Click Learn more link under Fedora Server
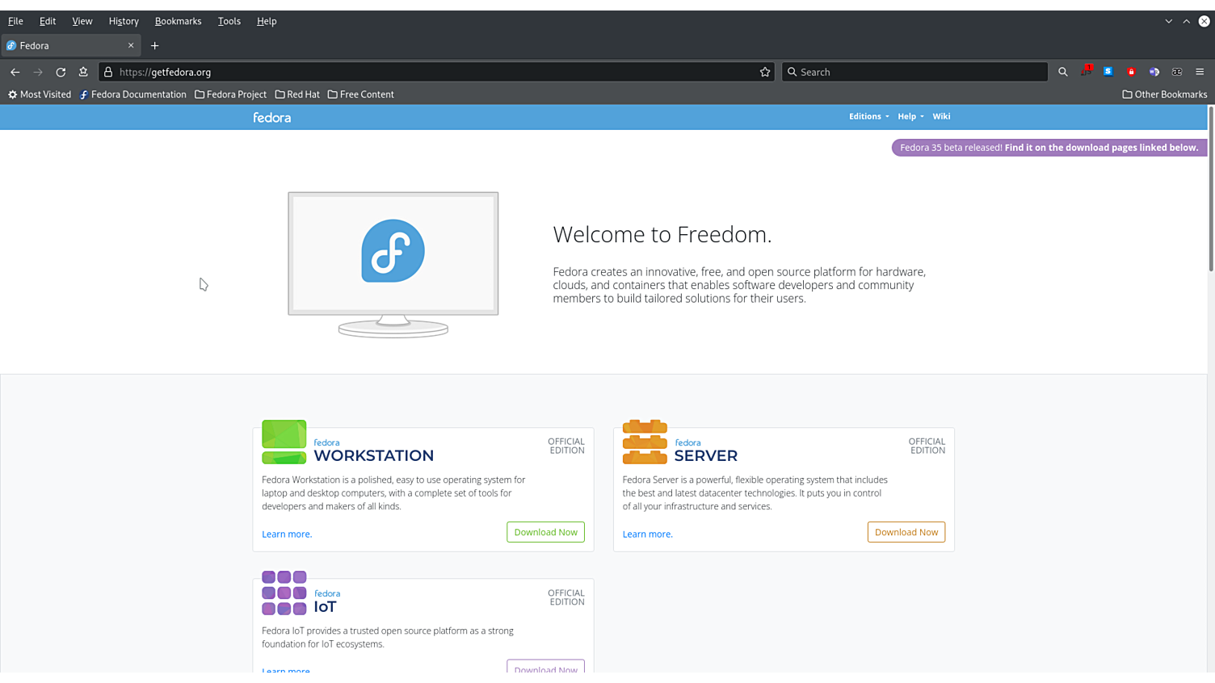The width and height of the screenshot is (1215, 683). (647, 534)
